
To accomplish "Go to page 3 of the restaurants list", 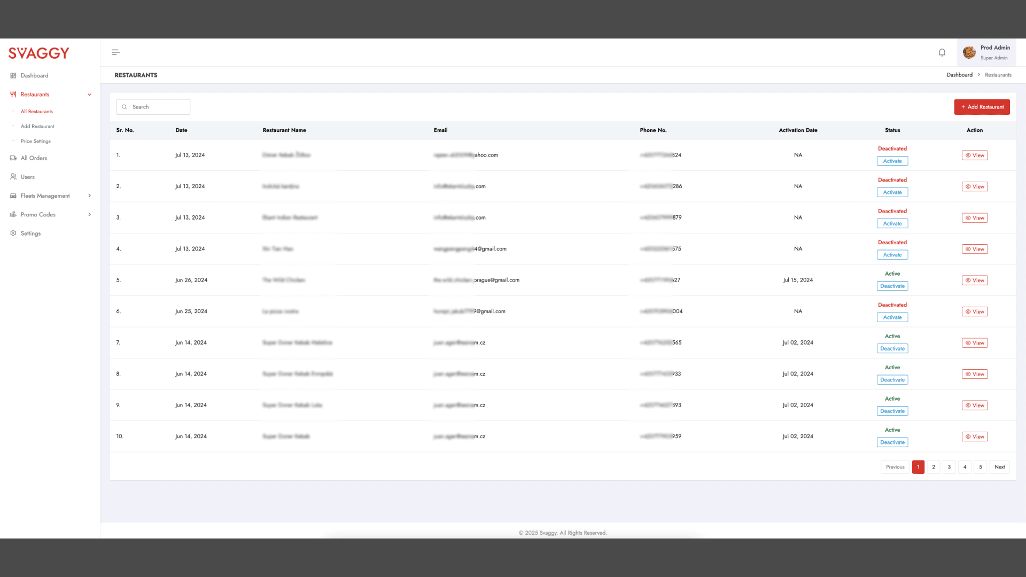I will (949, 466).
